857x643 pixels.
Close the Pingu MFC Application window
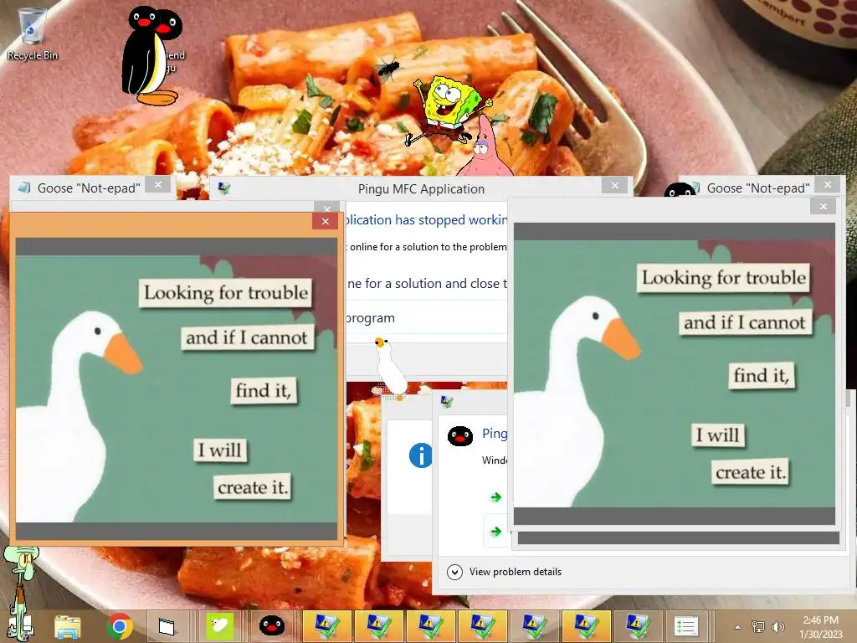(x=615, y=185)
